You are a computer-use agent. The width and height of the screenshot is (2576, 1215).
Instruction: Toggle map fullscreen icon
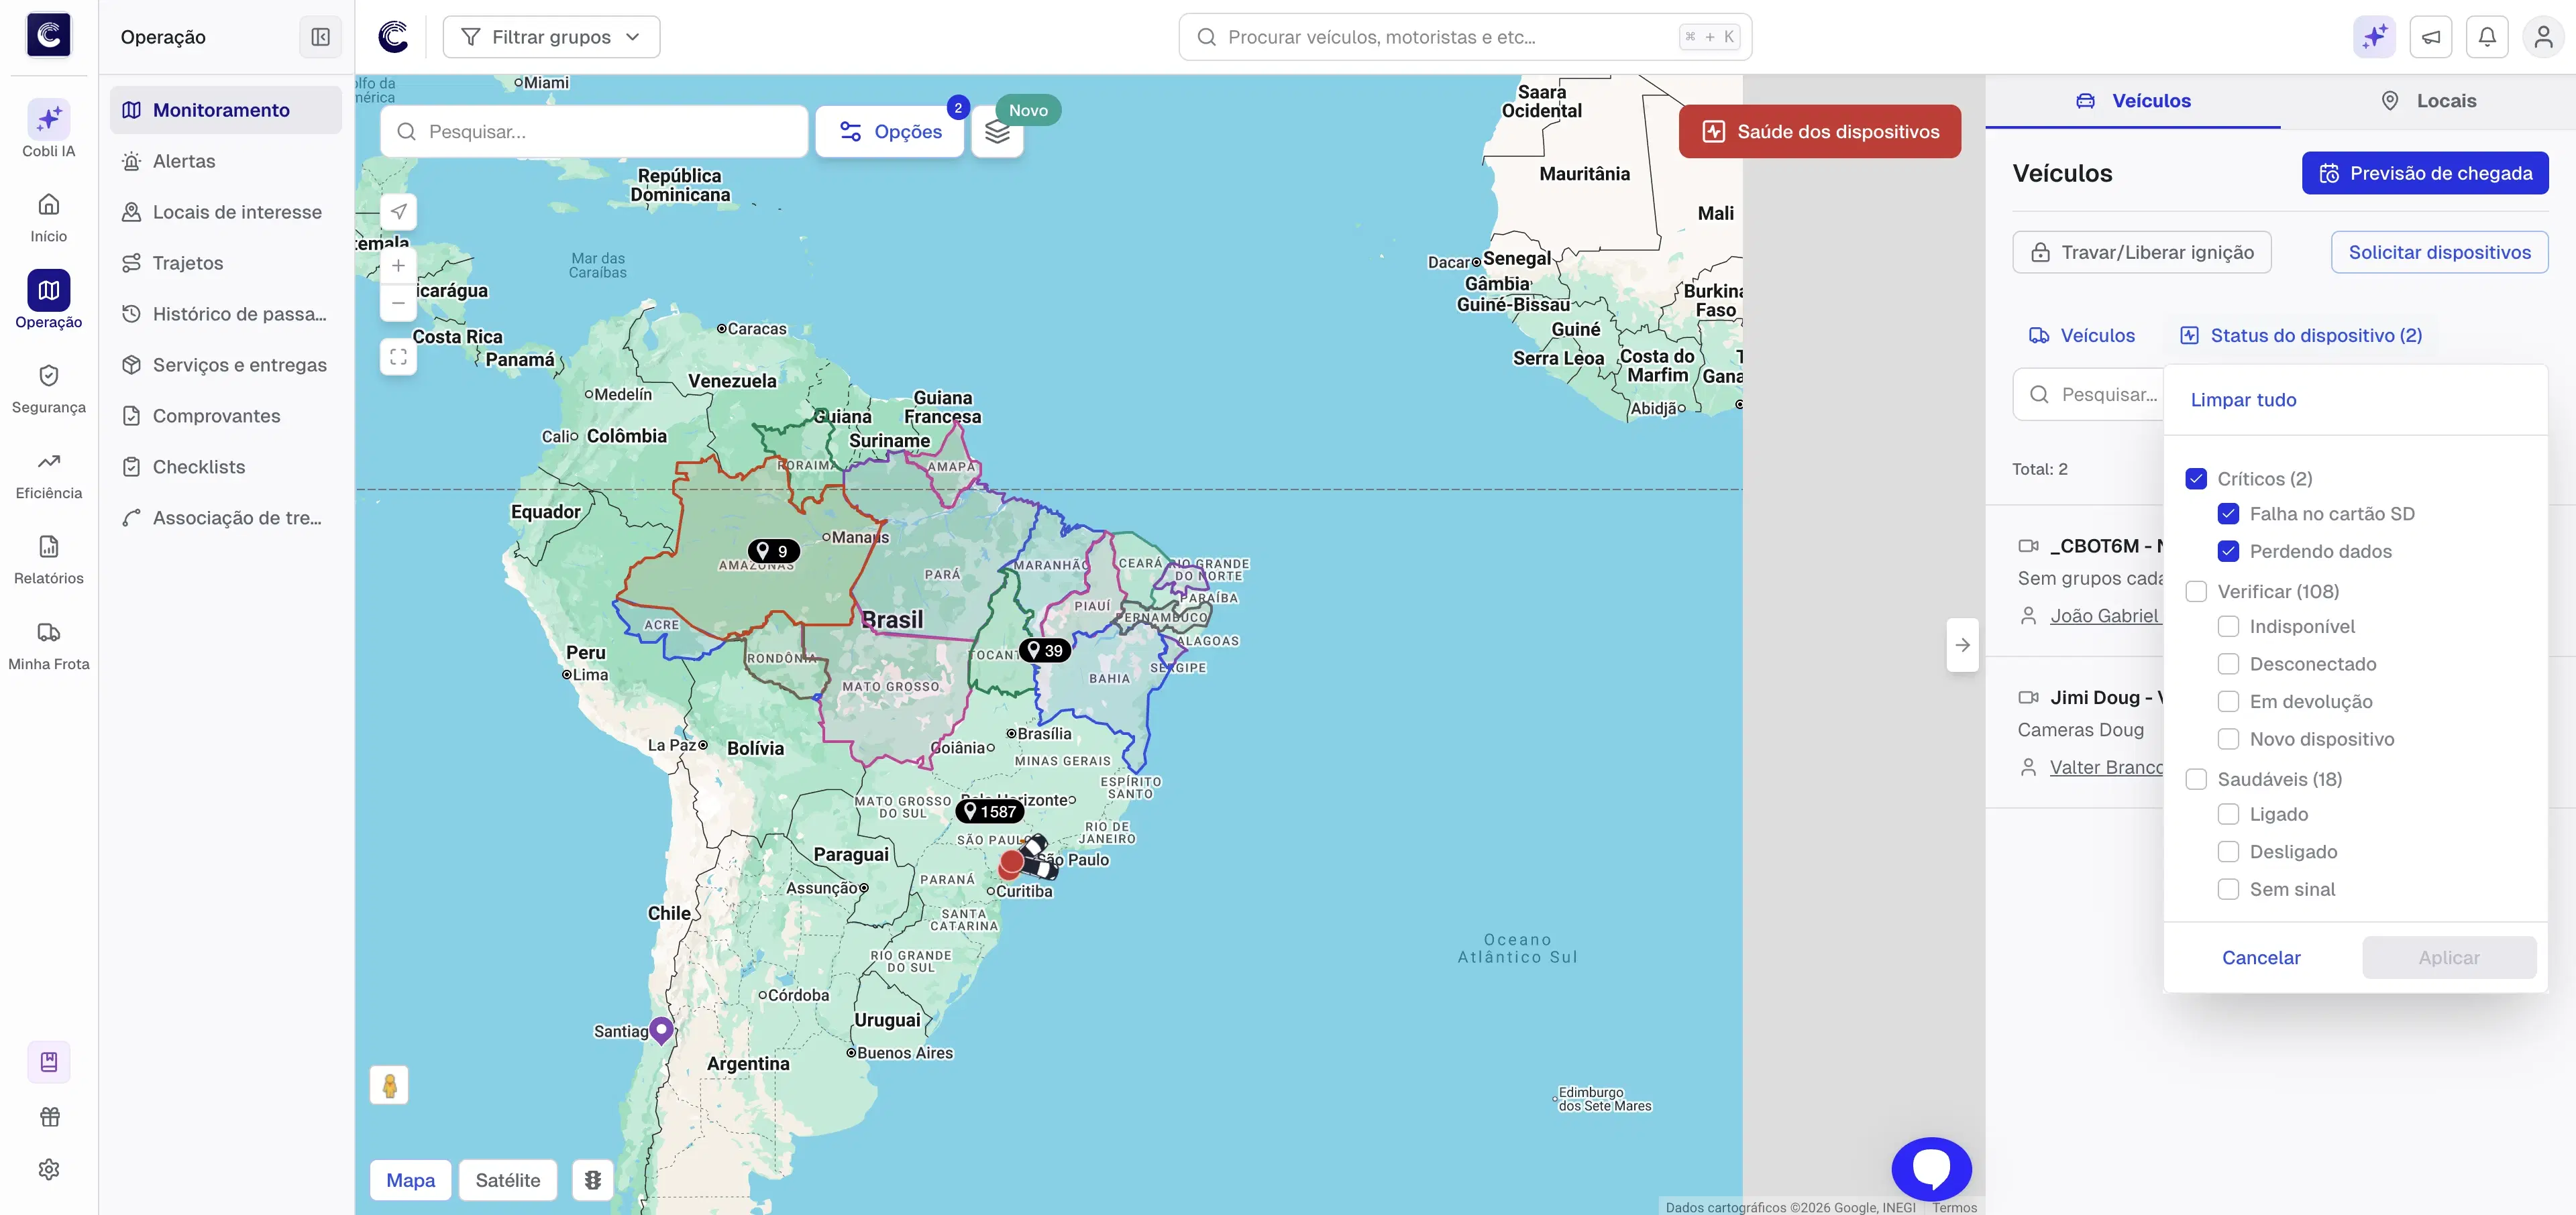coord(398,357)
